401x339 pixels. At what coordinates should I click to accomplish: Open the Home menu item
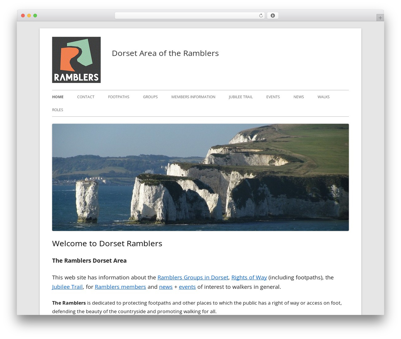pos(58,97)
